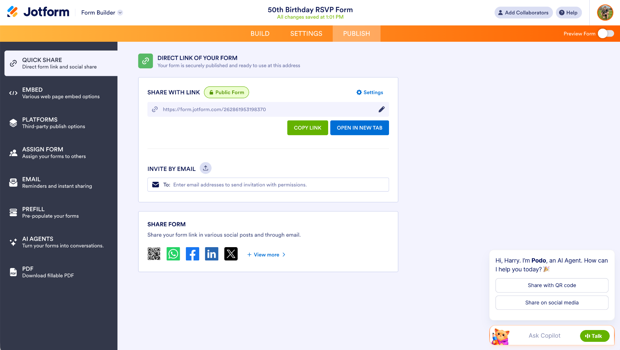Switch to the BUILD tab
620x350 pixels.
click(x=260, y=34)
